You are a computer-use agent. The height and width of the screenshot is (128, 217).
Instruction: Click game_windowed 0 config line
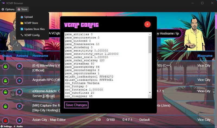click(x=78, y=41)
